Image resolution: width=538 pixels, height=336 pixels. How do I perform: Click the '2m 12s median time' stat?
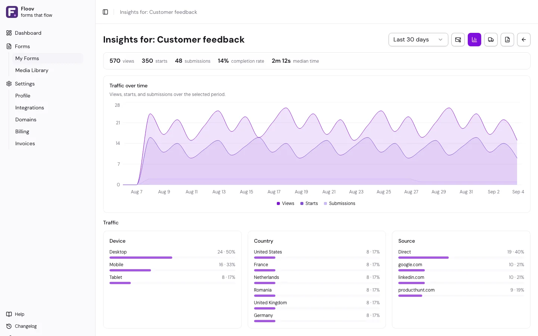tap(295, 61)
